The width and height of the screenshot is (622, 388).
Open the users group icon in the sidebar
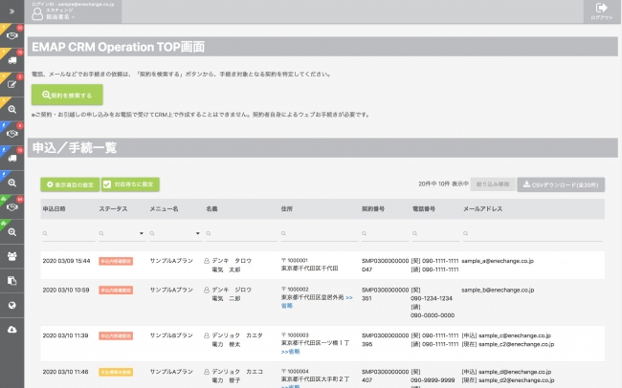[11, 256]
